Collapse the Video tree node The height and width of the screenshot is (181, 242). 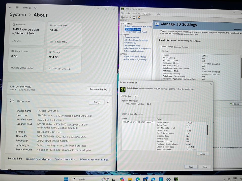click(121, 54)
